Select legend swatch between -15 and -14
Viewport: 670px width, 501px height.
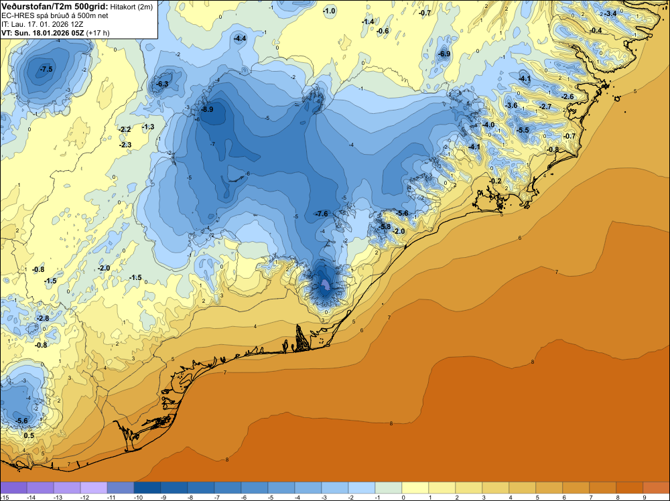(x=13, y=488)
